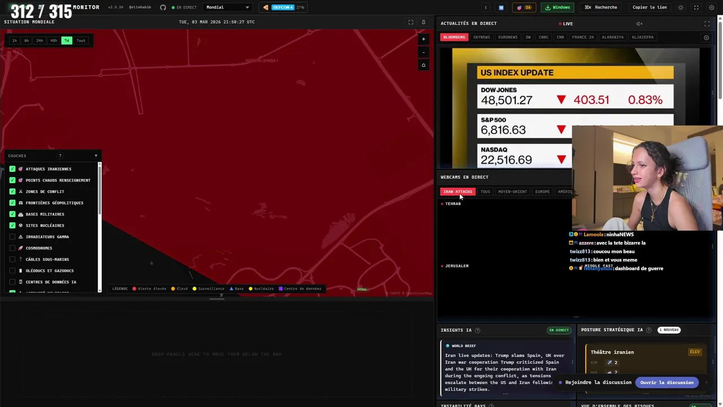Open Posture Stratégique IA help icon
The height and width of the screenshot is (407, 723).
pos(648,330)
